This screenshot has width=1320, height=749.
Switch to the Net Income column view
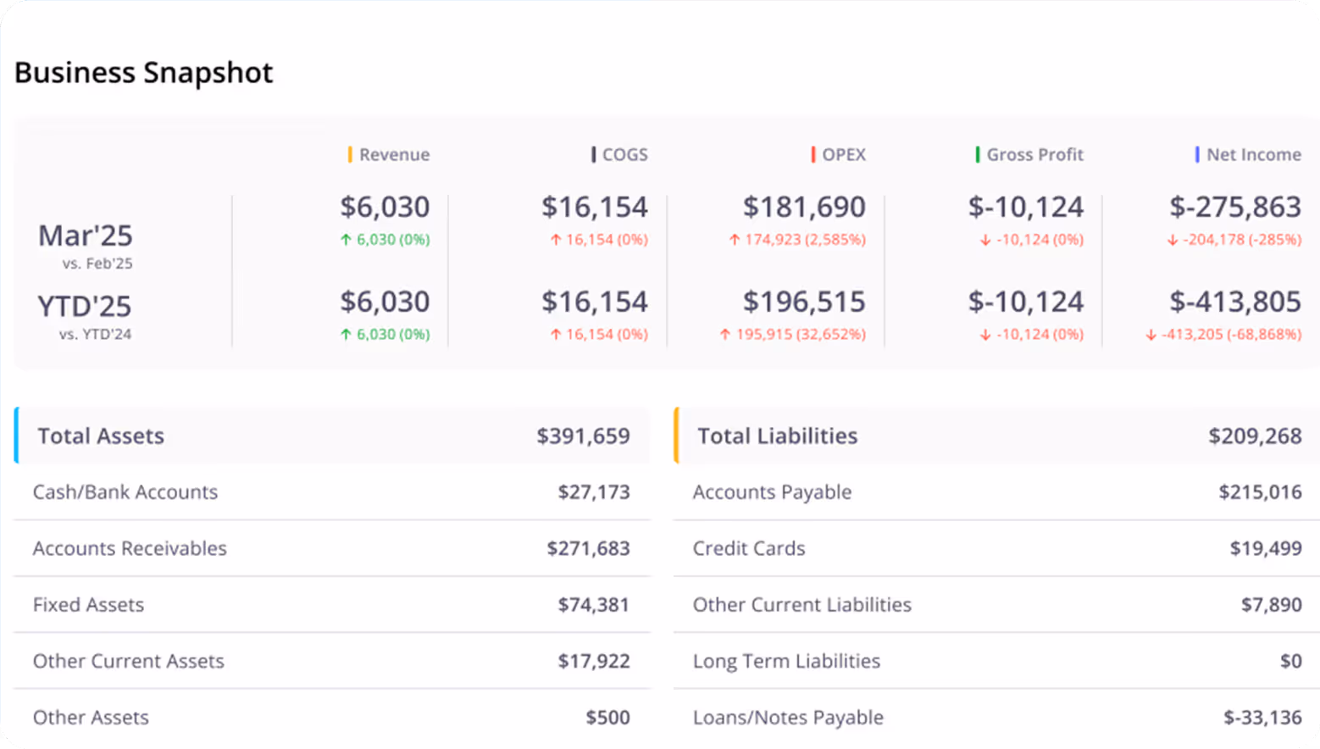1253,154
